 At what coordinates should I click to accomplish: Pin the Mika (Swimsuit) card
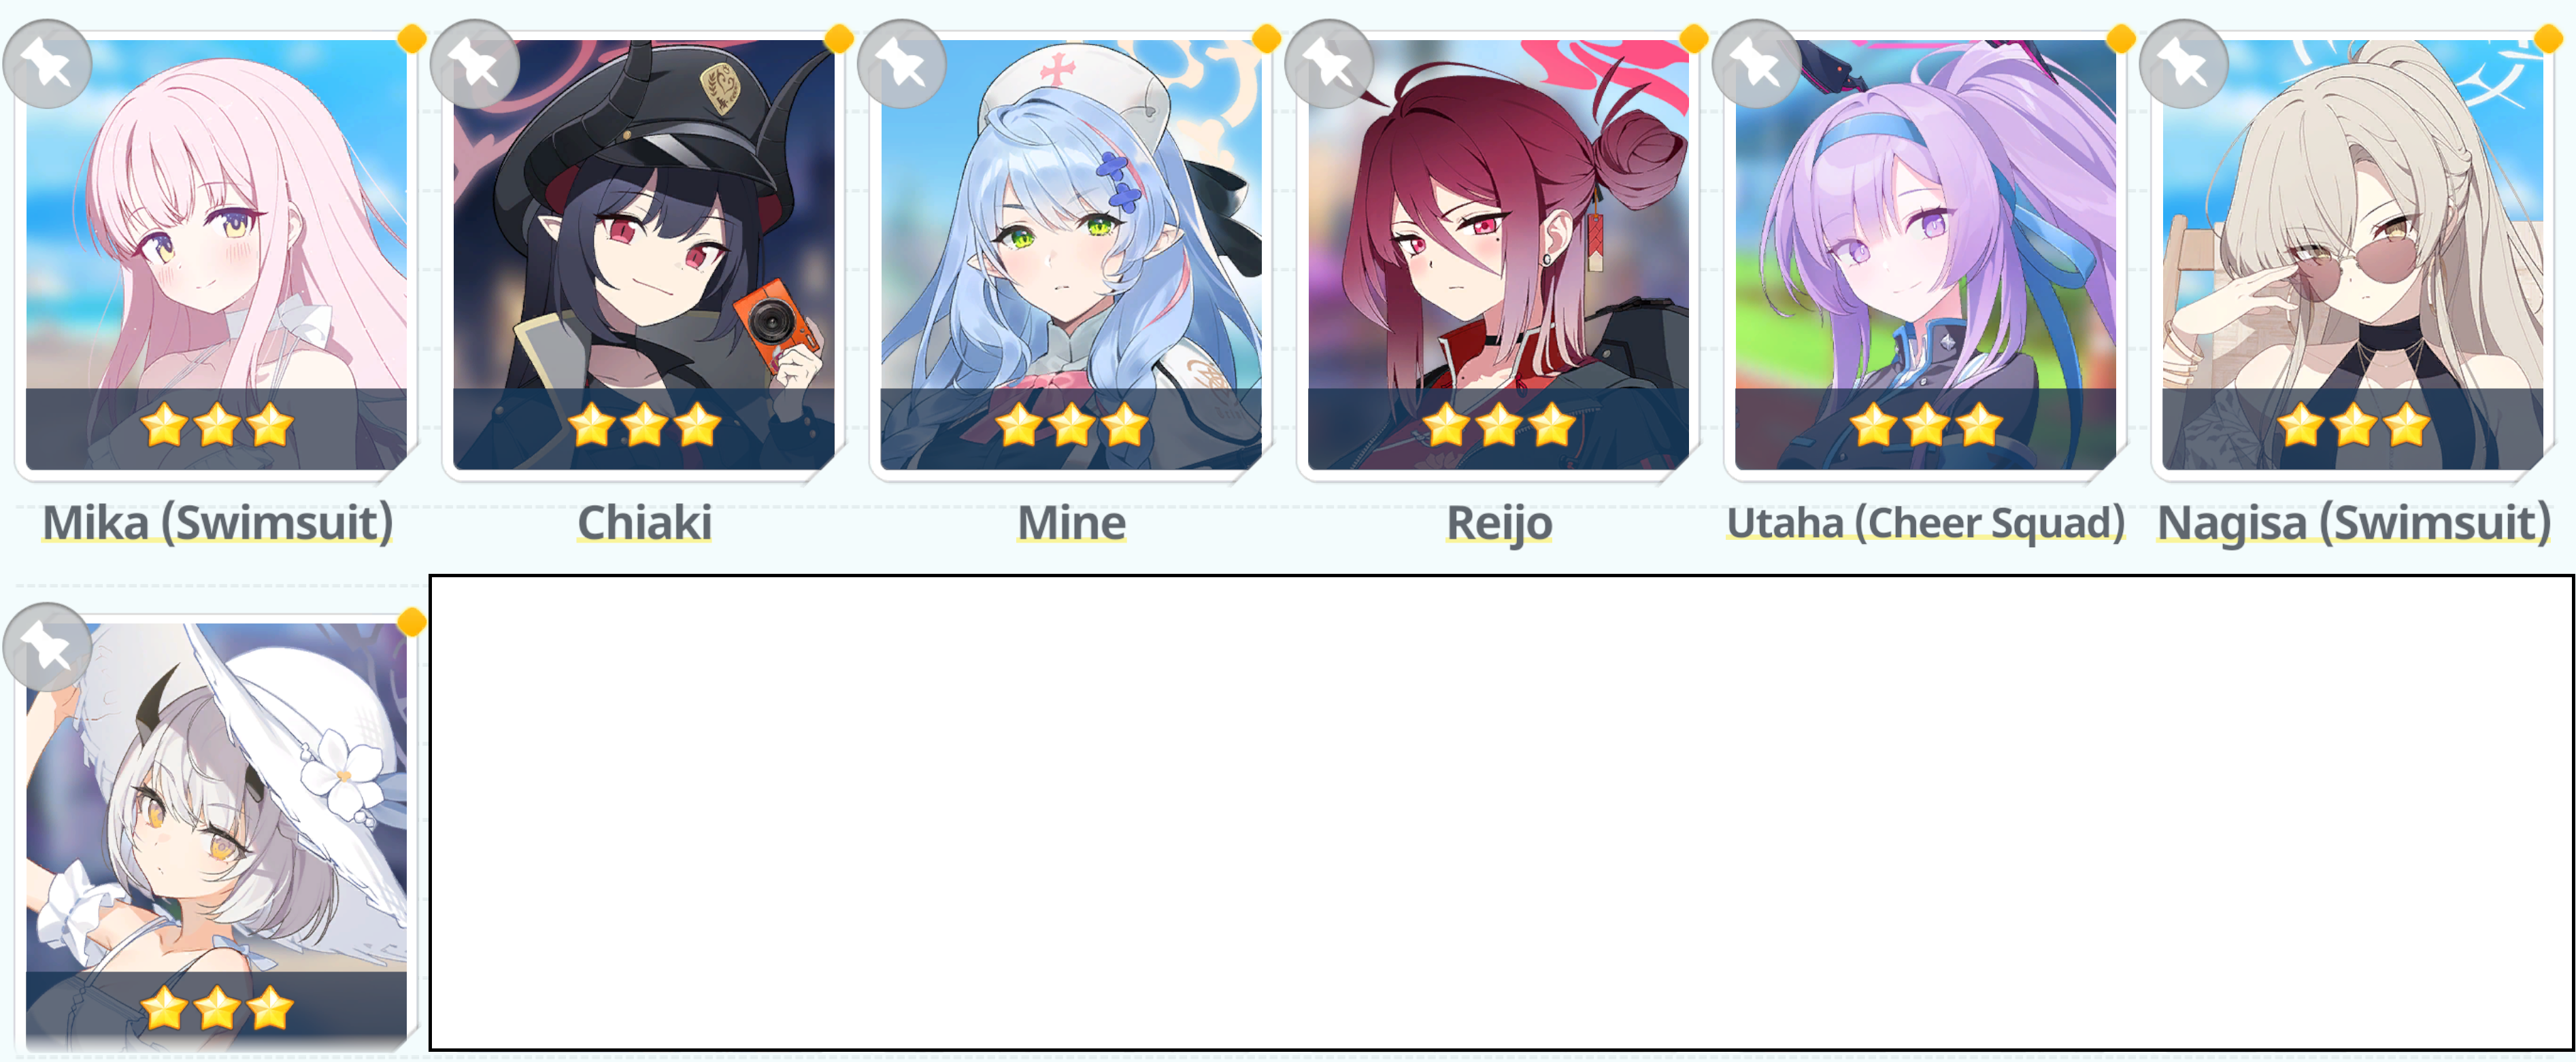(x=47, y=64)
